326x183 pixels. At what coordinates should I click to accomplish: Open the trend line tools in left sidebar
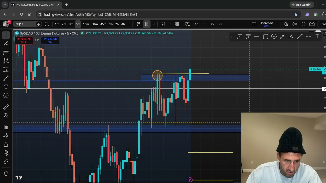[x=6, y=44]
